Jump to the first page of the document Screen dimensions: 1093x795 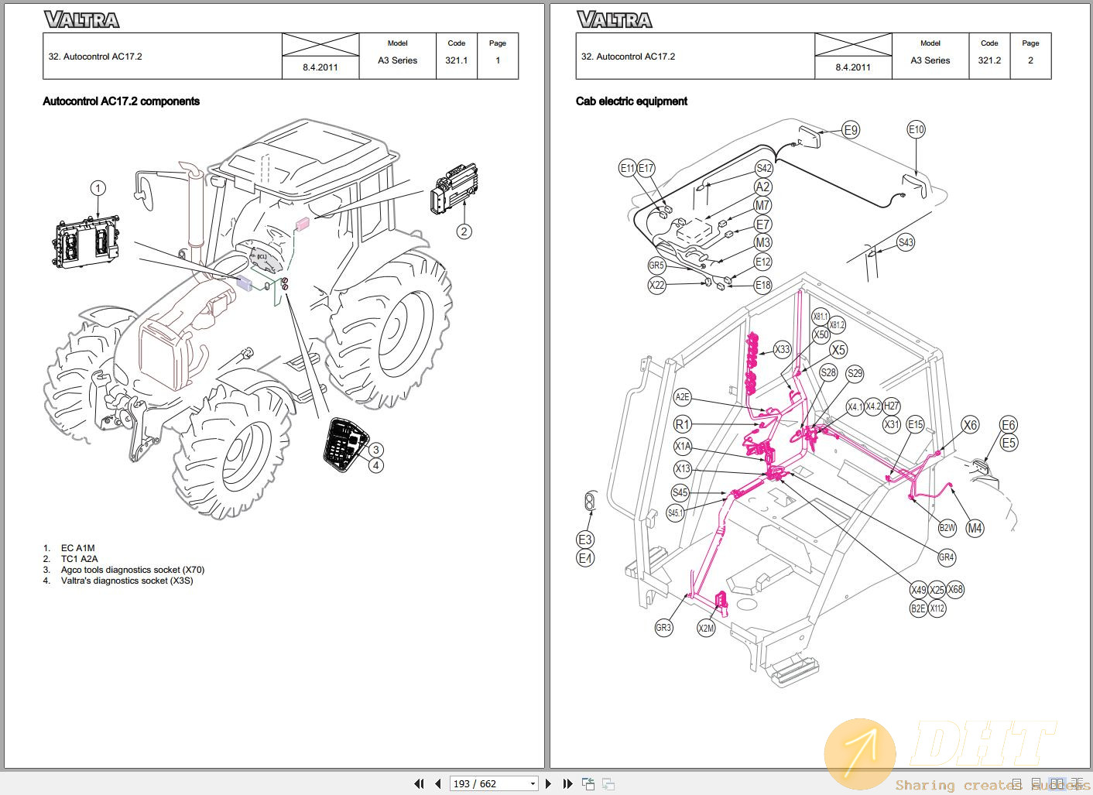(x=419, y=783)
